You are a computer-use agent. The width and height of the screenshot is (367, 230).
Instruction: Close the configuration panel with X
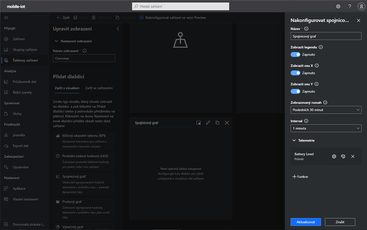click(x=358, y=20)
